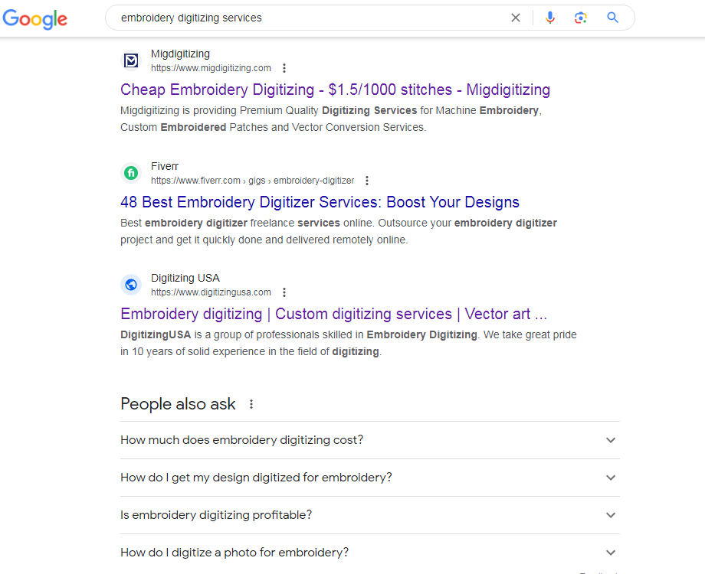The height and width of the screenshot is (574, 705).
Task: Click the Digitizing USA globe favicon
Action: pos(132,285)
